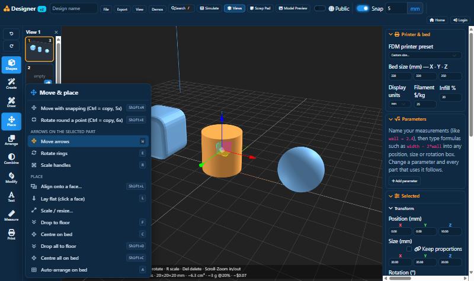This screenshot has width=474, height=281.
Task: Select Move arrows option
Action: (x=88, y=141)
